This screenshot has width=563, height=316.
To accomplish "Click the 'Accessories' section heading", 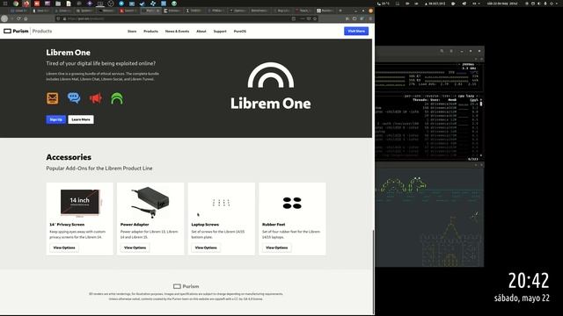I will [69, 157].
